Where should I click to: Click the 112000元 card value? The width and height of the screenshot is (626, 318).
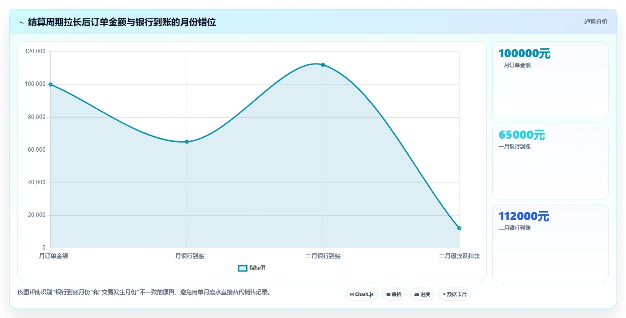click(524, 216)
